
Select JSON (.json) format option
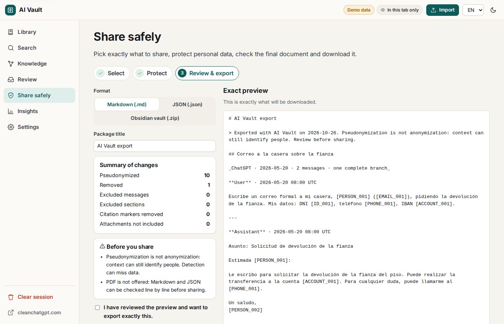[x=187, y=104]
